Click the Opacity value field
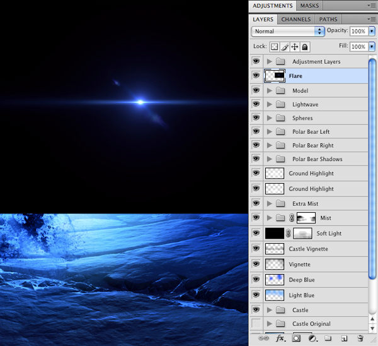 358,31
